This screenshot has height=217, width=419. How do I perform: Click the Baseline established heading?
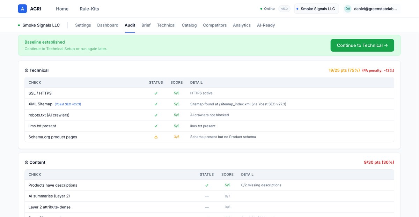(45, 42)
